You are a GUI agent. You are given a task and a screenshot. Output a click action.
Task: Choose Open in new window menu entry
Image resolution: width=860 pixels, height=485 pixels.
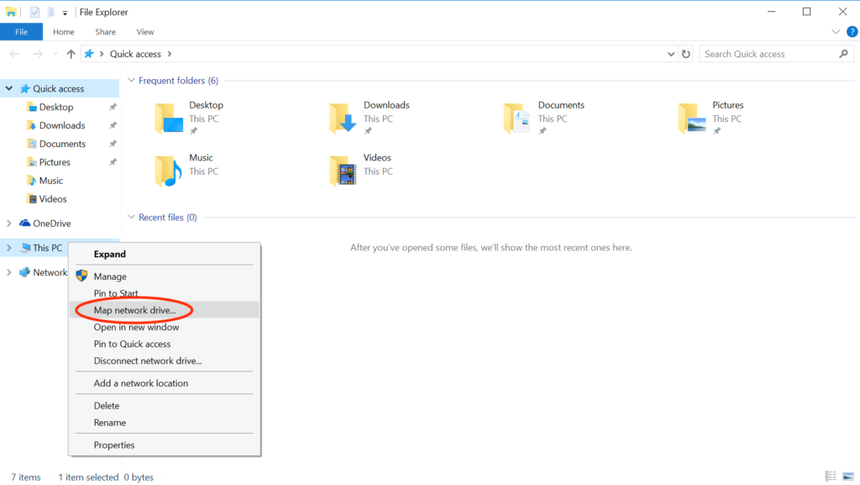coord(165,327)
